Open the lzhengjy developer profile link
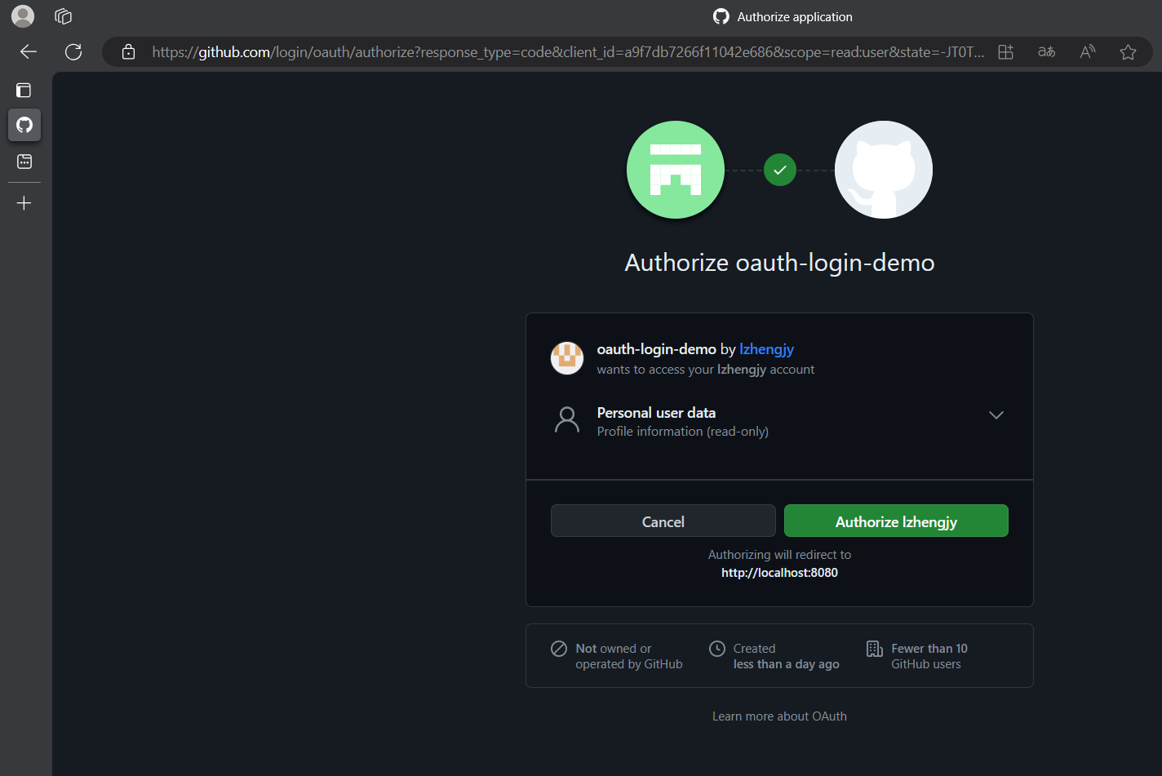Screen dimensions: 1162x776 (766, 349)
